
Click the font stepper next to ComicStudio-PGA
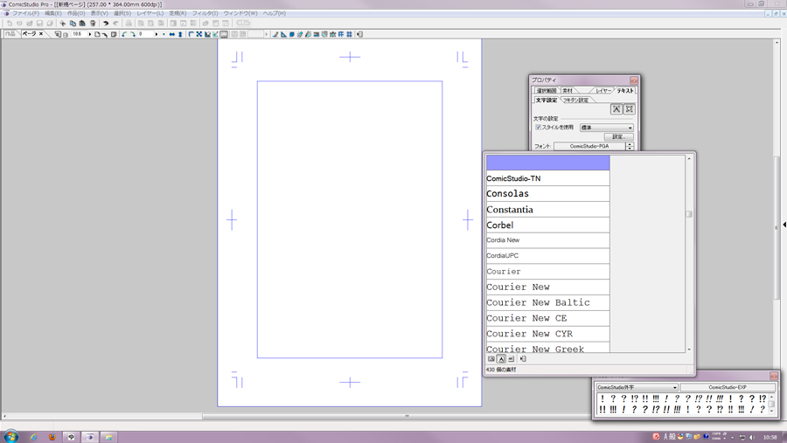(630, 146)
